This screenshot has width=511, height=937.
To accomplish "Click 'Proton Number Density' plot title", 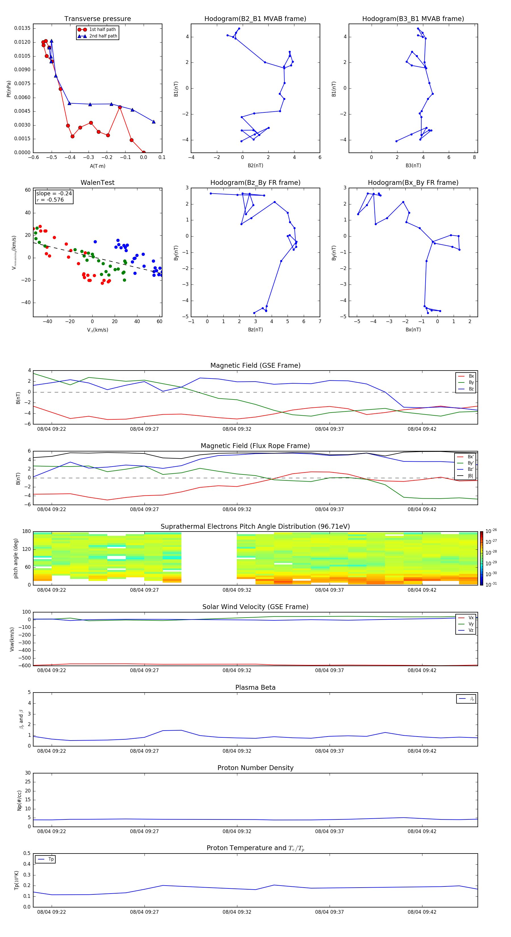I will pyautogui.click(x=255, y=768).
